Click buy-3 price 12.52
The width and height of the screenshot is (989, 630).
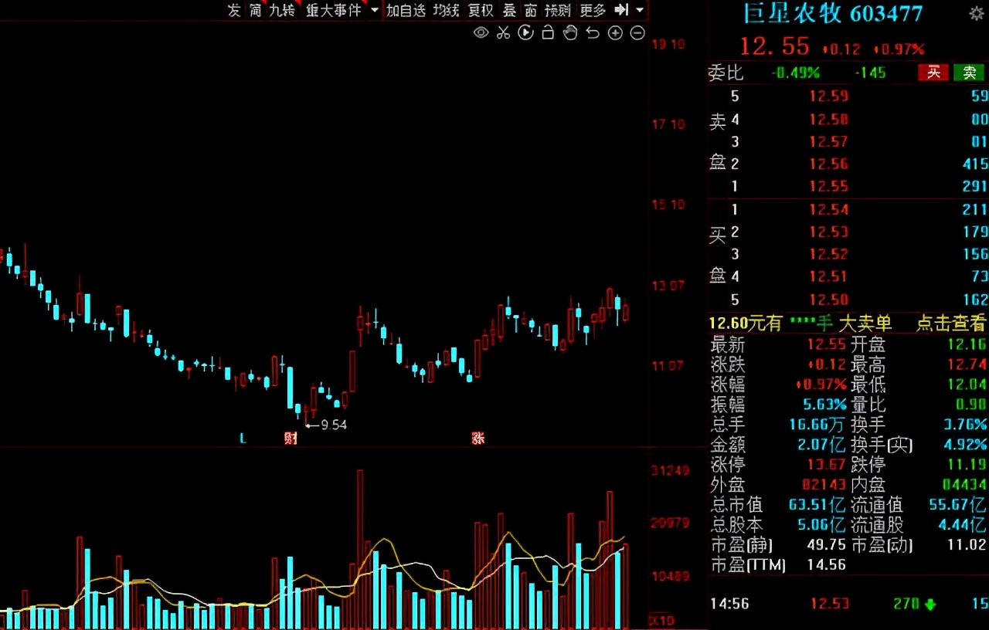pyautogui.click(x=828, y=254)
